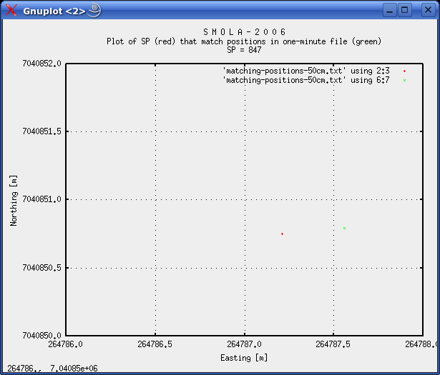
Task: Click the 264786.5 tick label on the X axis
Action: point(155,344)
